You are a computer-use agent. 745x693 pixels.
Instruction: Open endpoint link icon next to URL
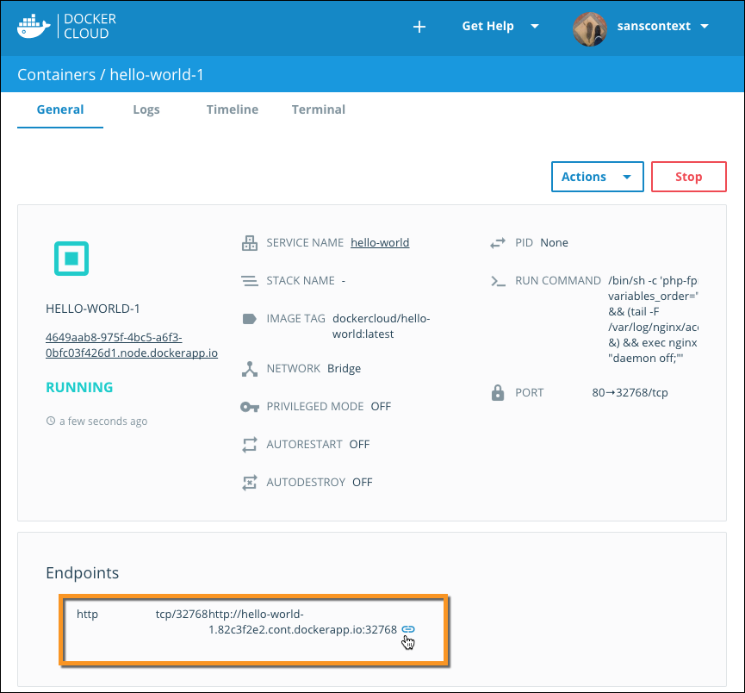tap(408, 629)
